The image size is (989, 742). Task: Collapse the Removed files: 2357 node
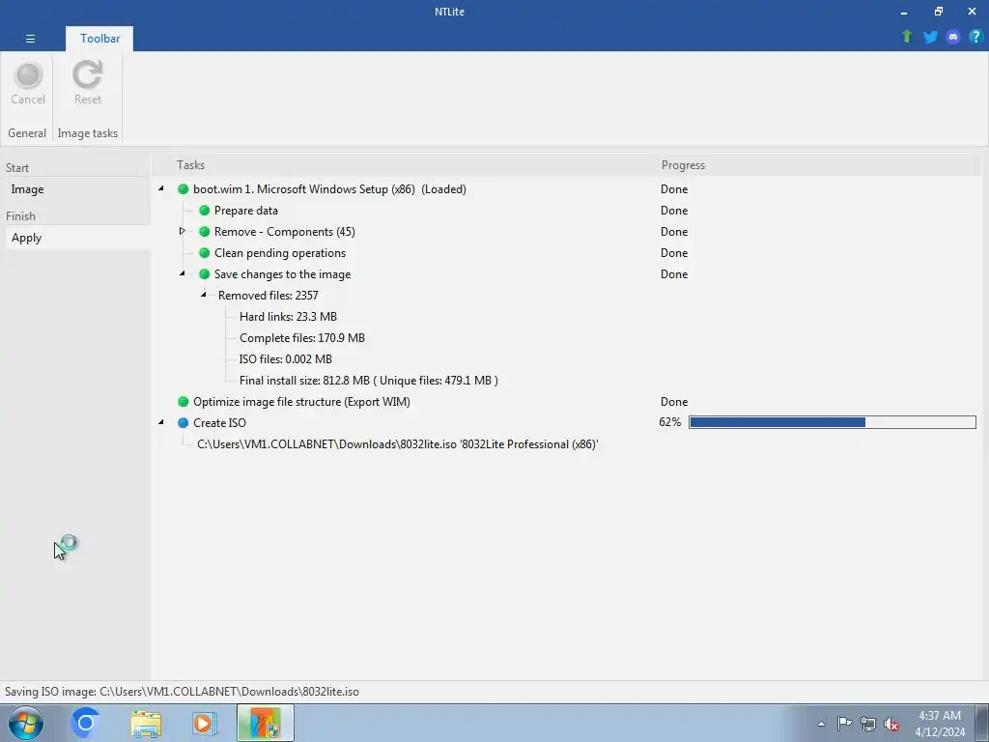tap(204, 295)
